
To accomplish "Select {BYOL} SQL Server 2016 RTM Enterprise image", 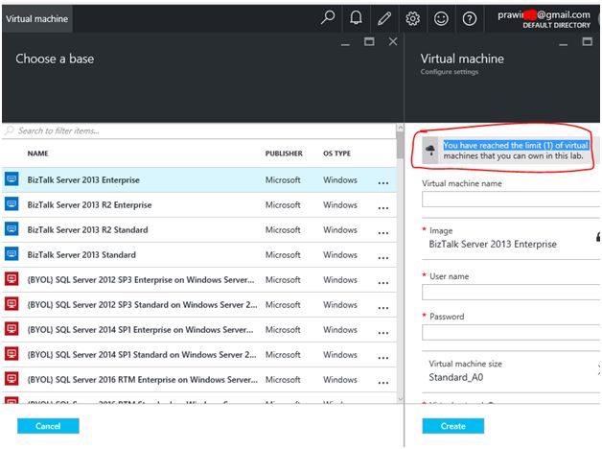I will click(199, 380).
